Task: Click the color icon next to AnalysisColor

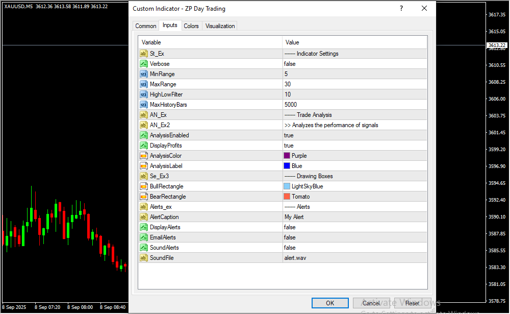Action: (x=143, y=156)
